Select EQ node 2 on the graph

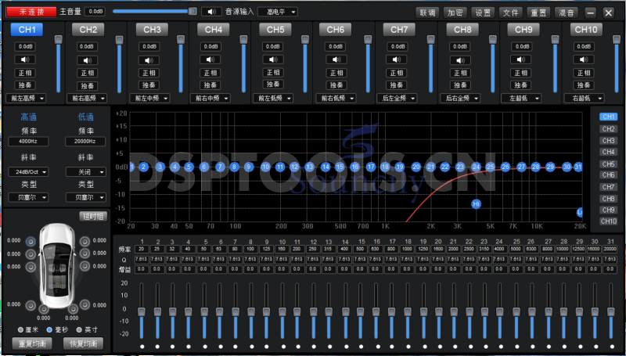pos(144,167)
